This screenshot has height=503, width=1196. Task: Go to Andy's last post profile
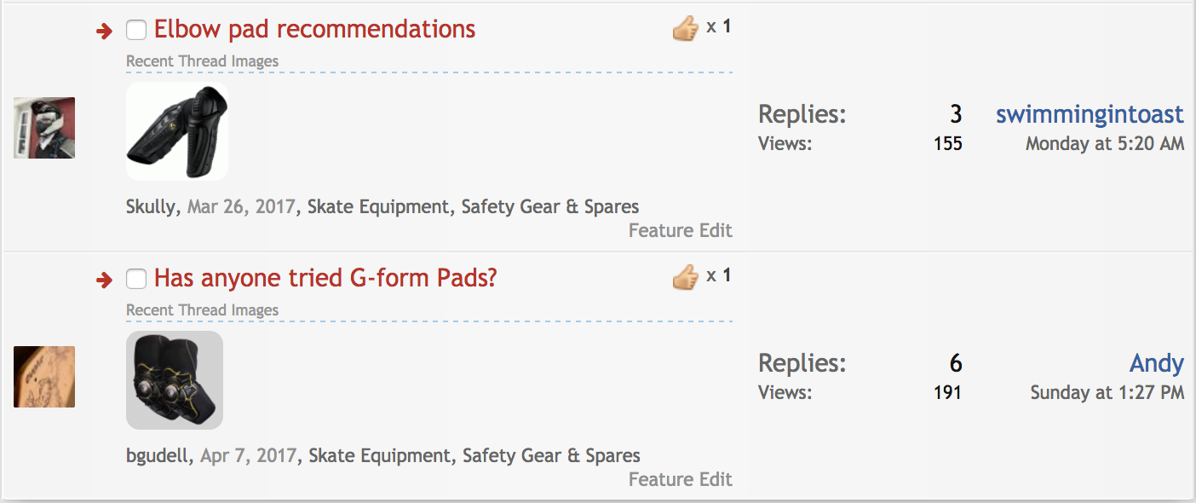tap(1156, 363)
